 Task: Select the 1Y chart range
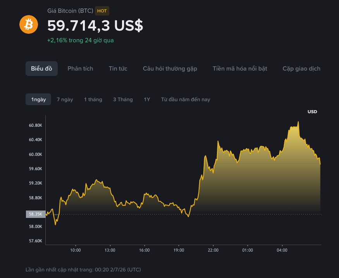pyautogui.click(x=147, y=99)
